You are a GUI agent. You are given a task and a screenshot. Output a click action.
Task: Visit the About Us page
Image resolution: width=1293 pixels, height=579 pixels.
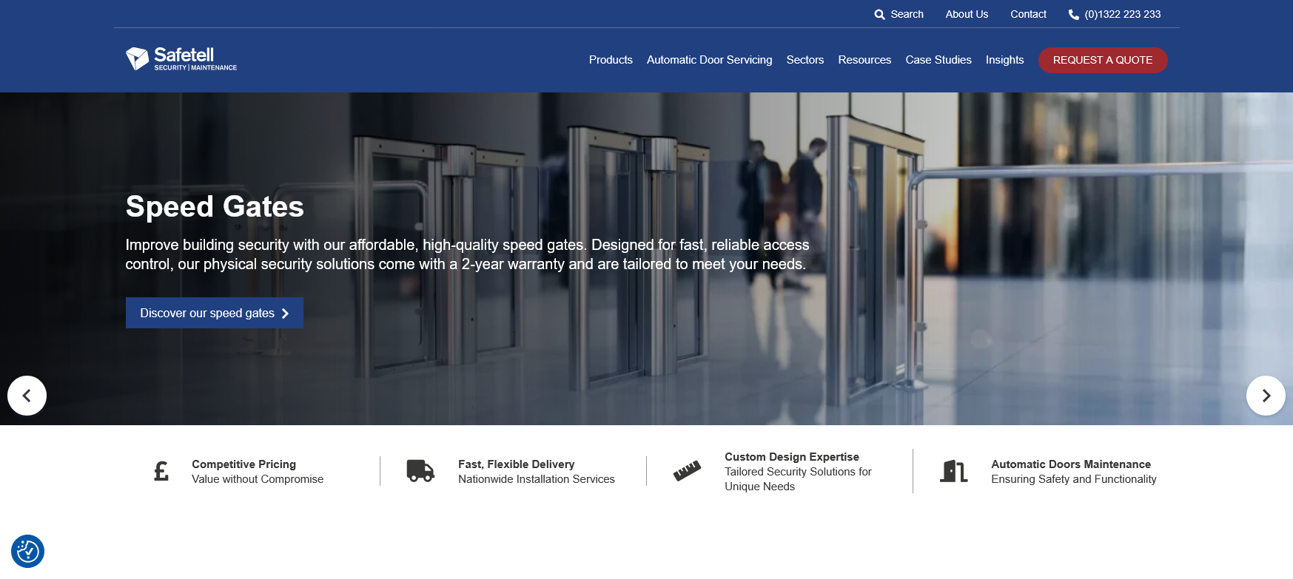(x=967, y=14)
